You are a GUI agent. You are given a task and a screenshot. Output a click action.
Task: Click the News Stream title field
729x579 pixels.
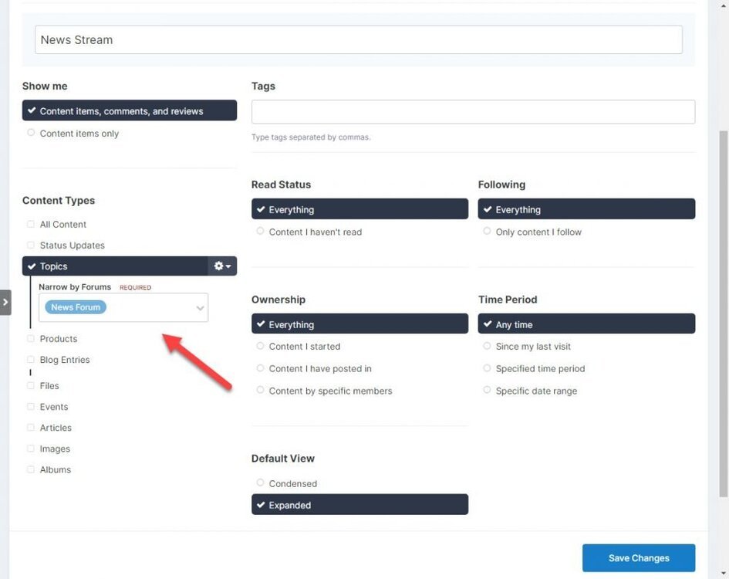point(358,40)
